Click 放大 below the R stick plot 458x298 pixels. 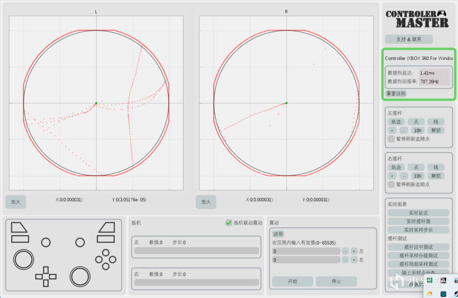coord(206,202)
